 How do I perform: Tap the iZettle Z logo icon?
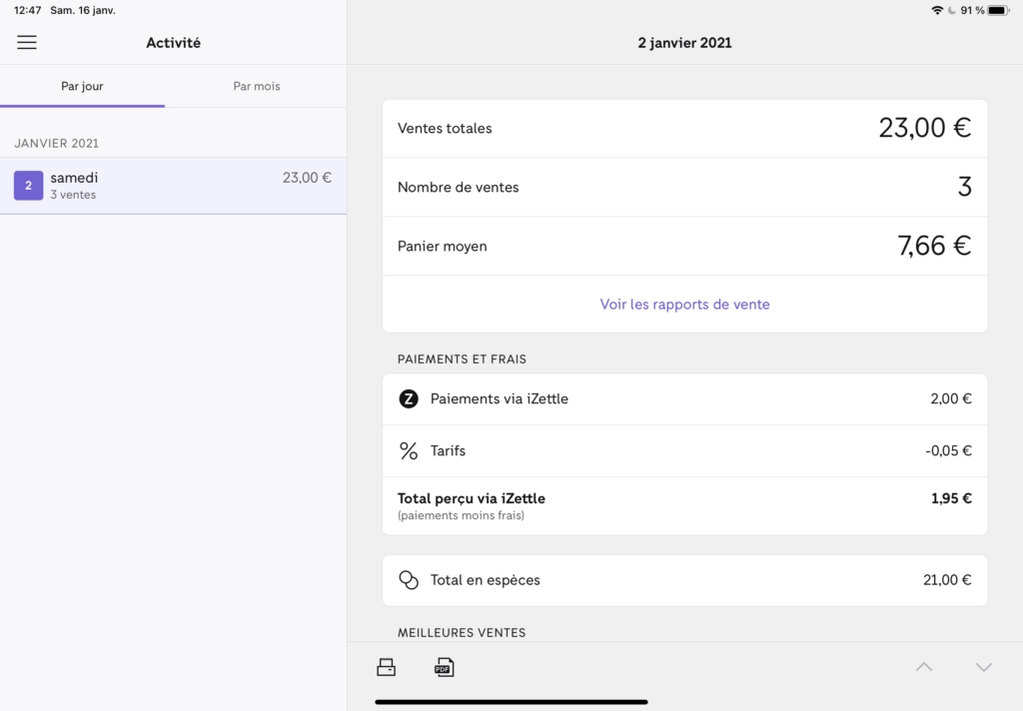pyautogui.click(x=409, y=398)
